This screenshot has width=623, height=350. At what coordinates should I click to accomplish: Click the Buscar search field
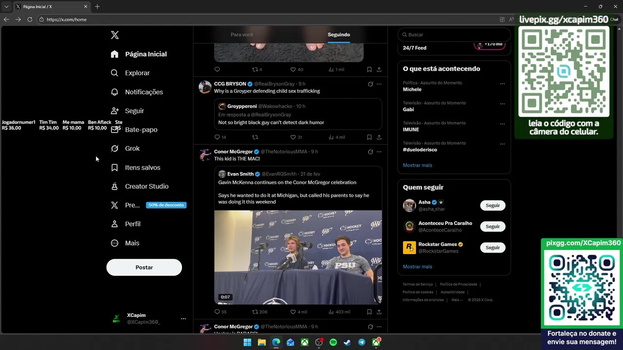click(x=454, y=35)
